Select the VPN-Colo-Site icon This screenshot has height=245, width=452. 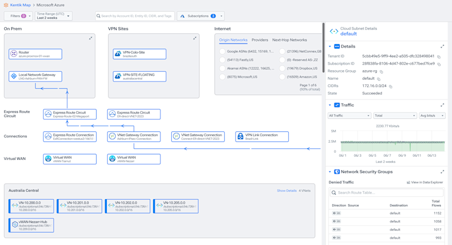[x=118, y=54]
